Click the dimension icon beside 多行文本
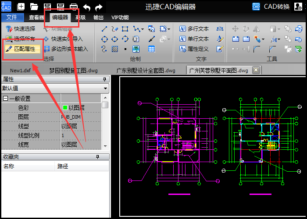 [x=220, y=29]
